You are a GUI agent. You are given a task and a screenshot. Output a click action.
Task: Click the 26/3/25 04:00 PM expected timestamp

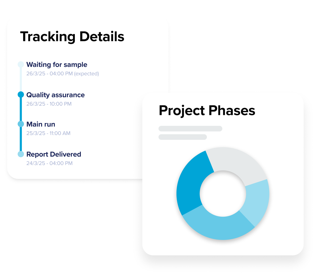[x=63, y=74]
